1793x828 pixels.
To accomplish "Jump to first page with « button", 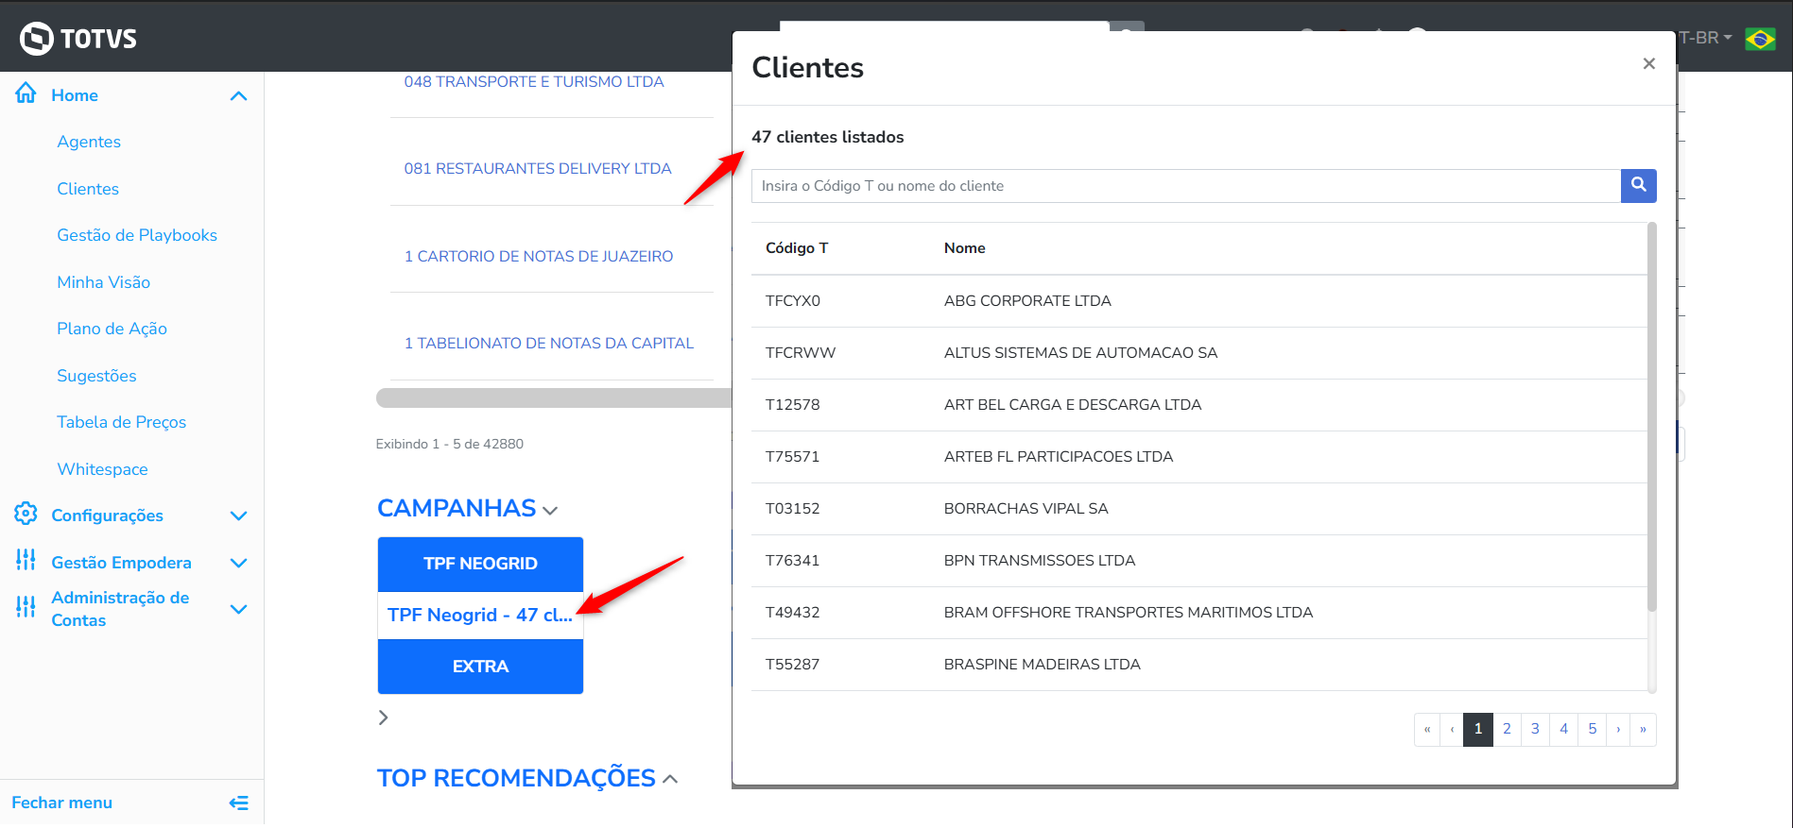I will [1427, 729].
